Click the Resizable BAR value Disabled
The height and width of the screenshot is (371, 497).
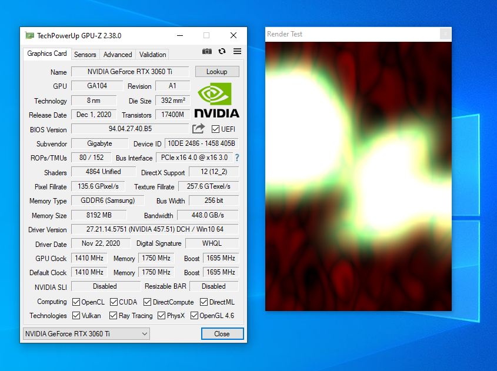click(214, 286)
